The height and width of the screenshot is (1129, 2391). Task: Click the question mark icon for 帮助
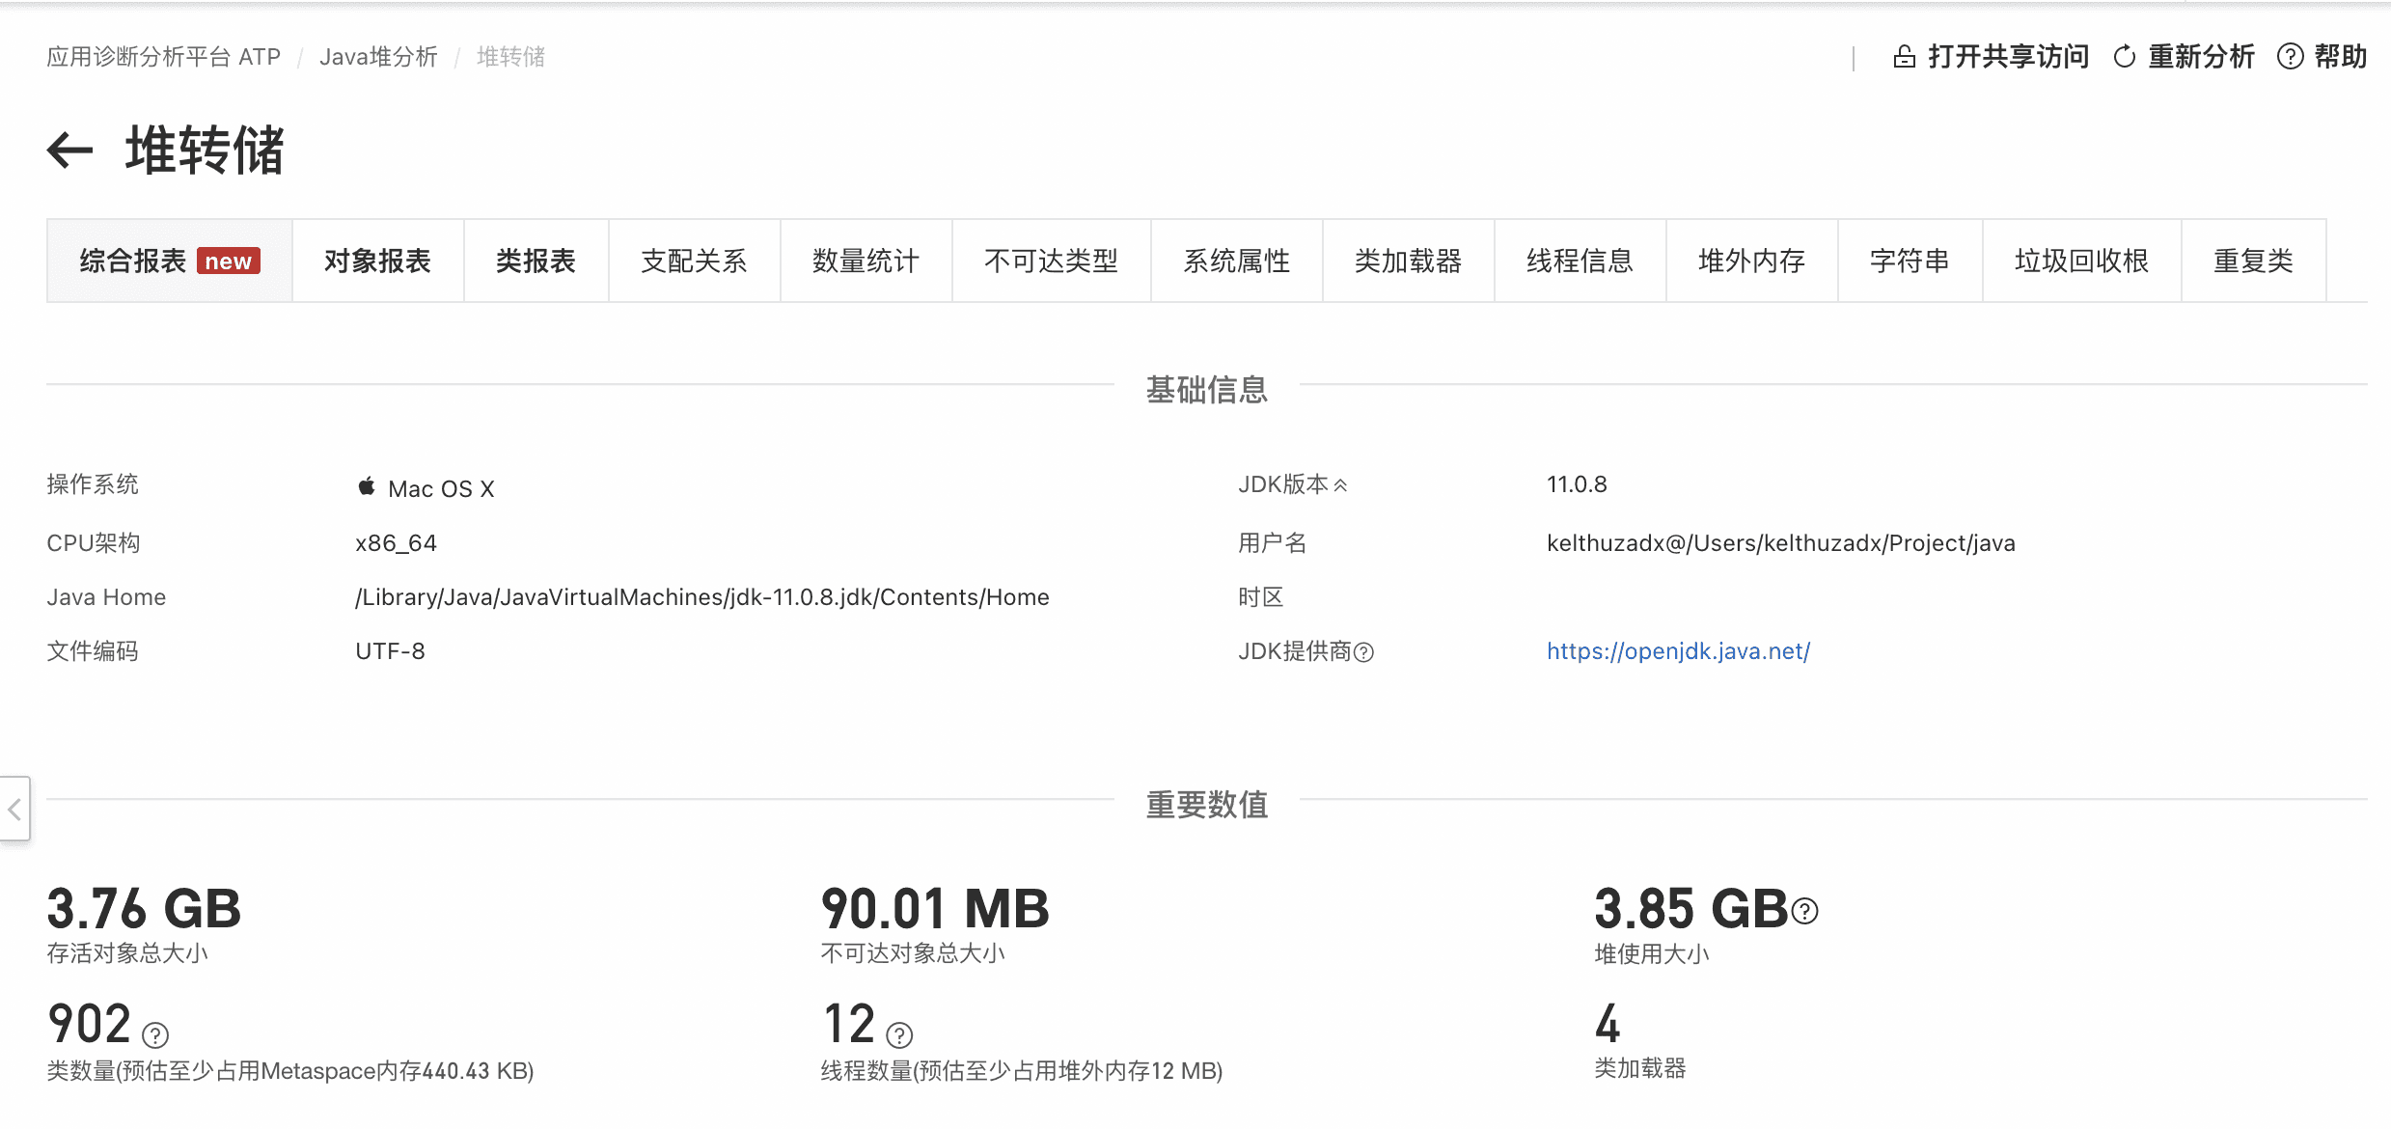pos(2290,57)
